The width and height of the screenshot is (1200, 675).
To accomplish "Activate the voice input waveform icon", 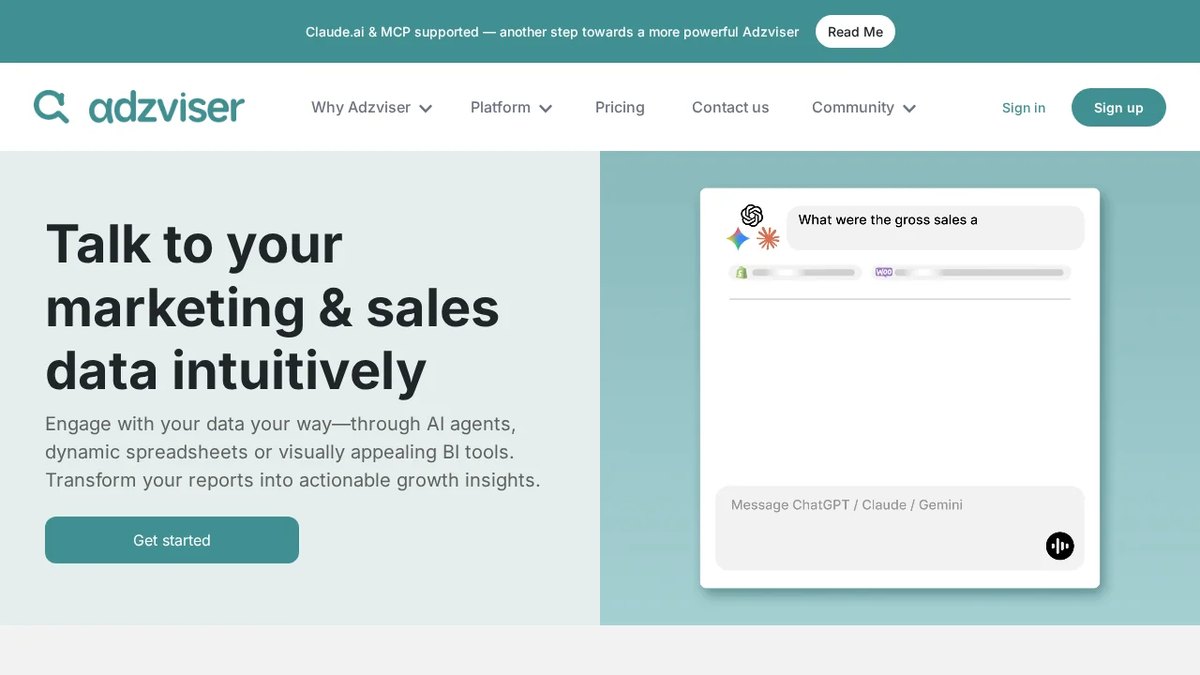I will point(1059,546).
